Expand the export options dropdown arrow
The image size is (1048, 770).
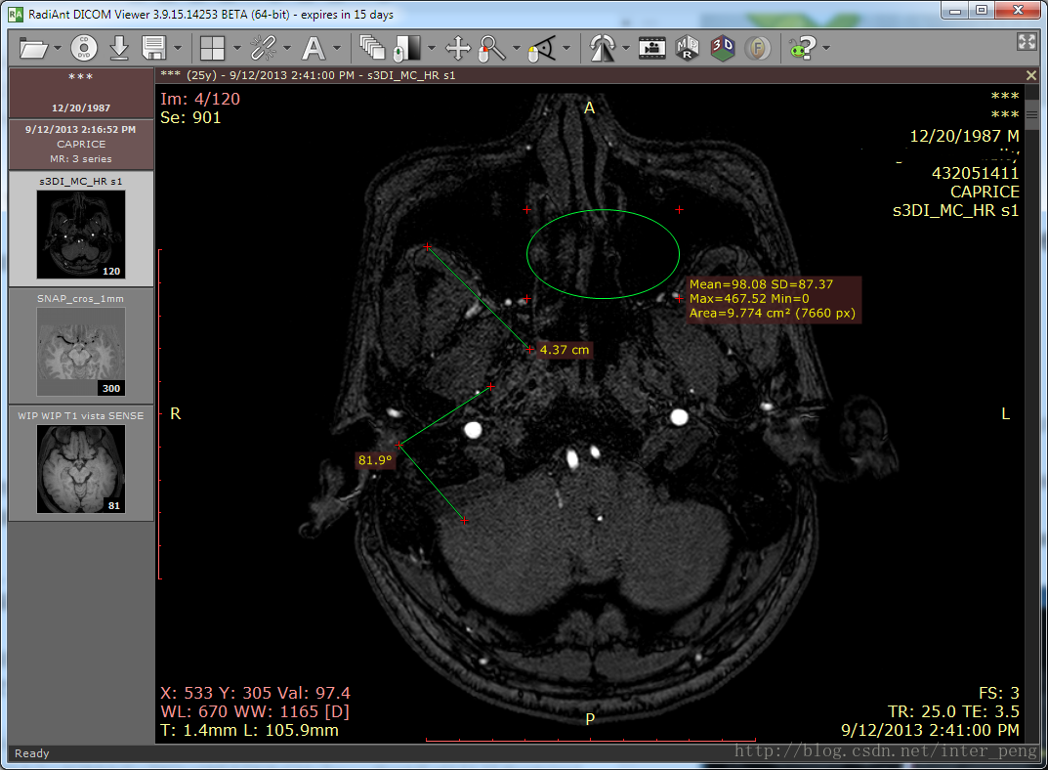(177, 48)
